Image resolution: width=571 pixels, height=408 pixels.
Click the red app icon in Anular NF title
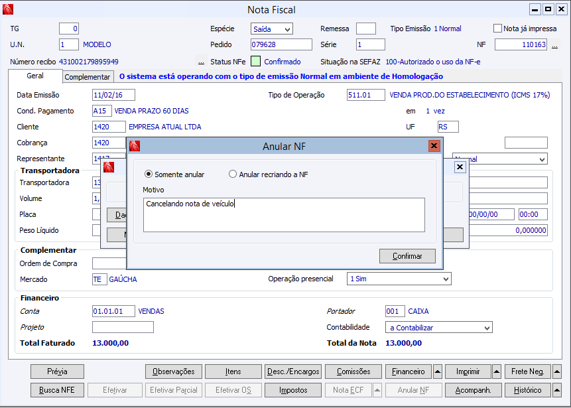(135, 146)
